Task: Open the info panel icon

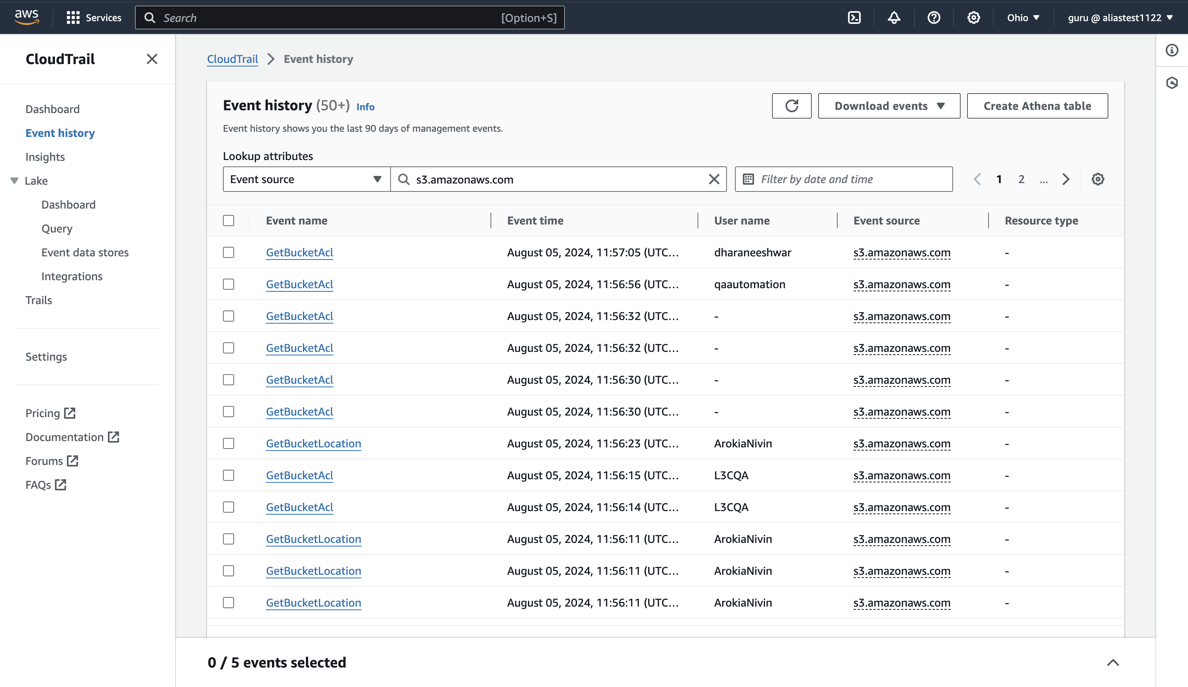Action: [x=1172, y=51]
